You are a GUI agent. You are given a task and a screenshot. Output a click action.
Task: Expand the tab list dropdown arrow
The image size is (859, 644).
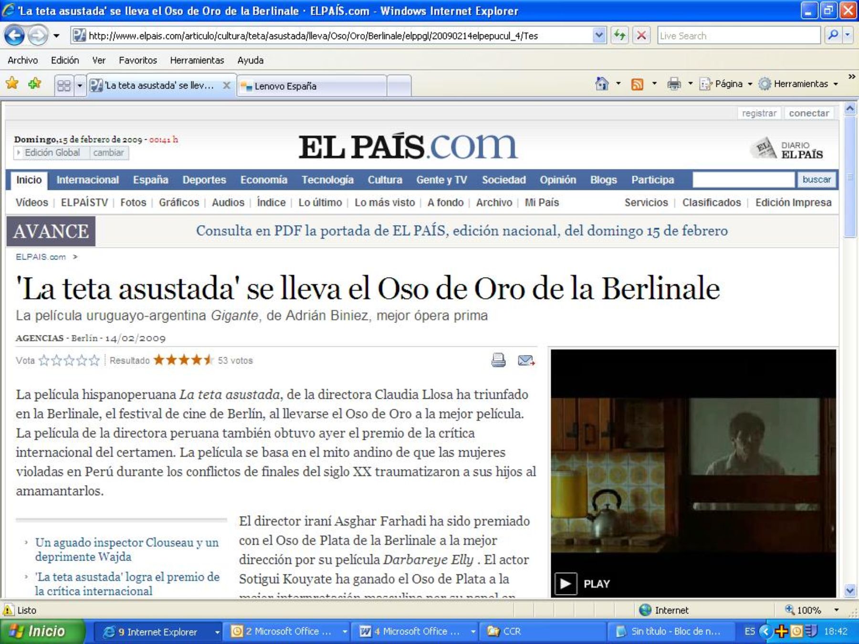click(80, 86)
